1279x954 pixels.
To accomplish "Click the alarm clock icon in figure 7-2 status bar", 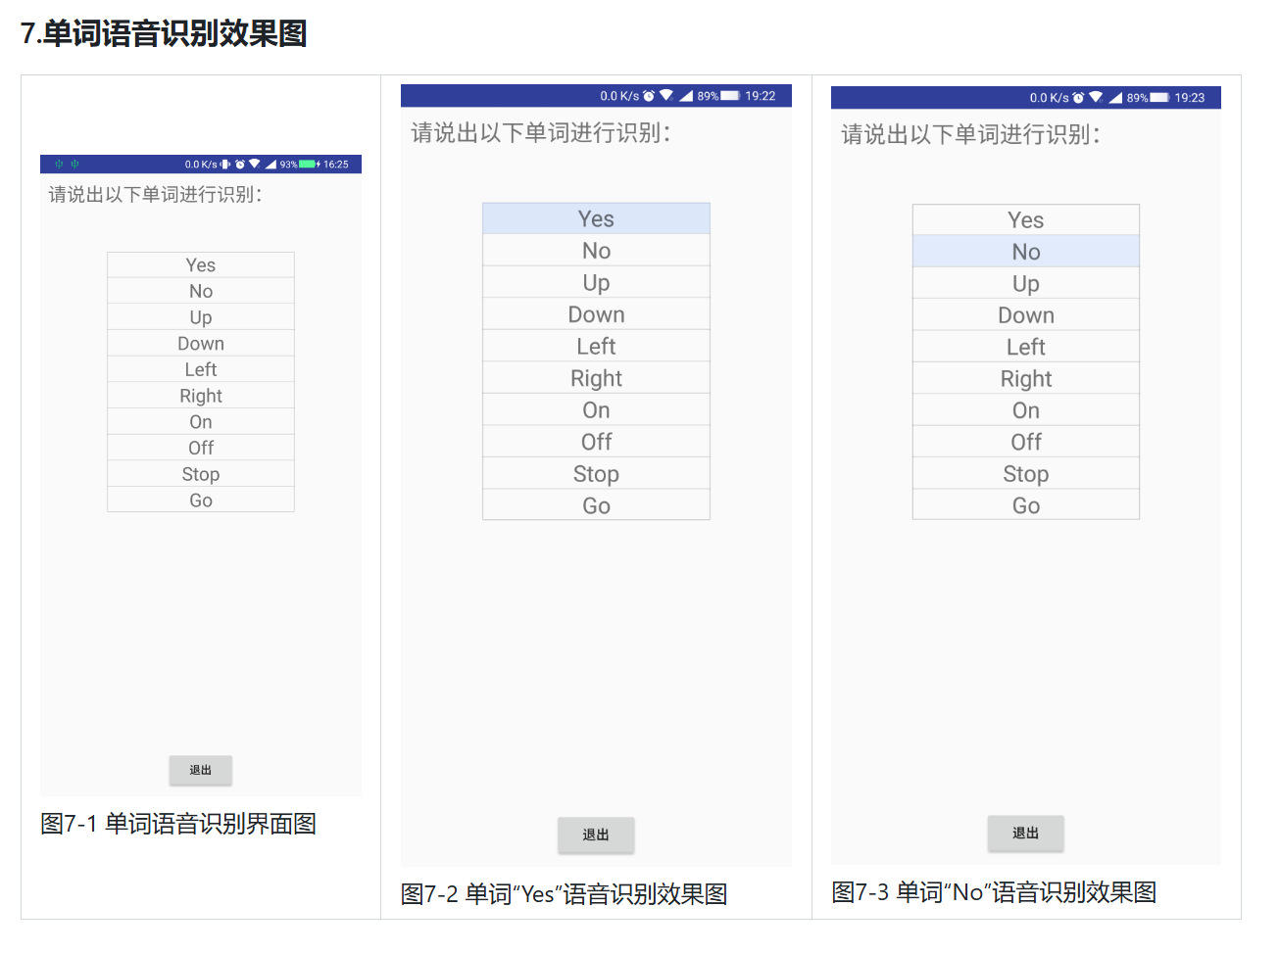I will coord(649,96).
